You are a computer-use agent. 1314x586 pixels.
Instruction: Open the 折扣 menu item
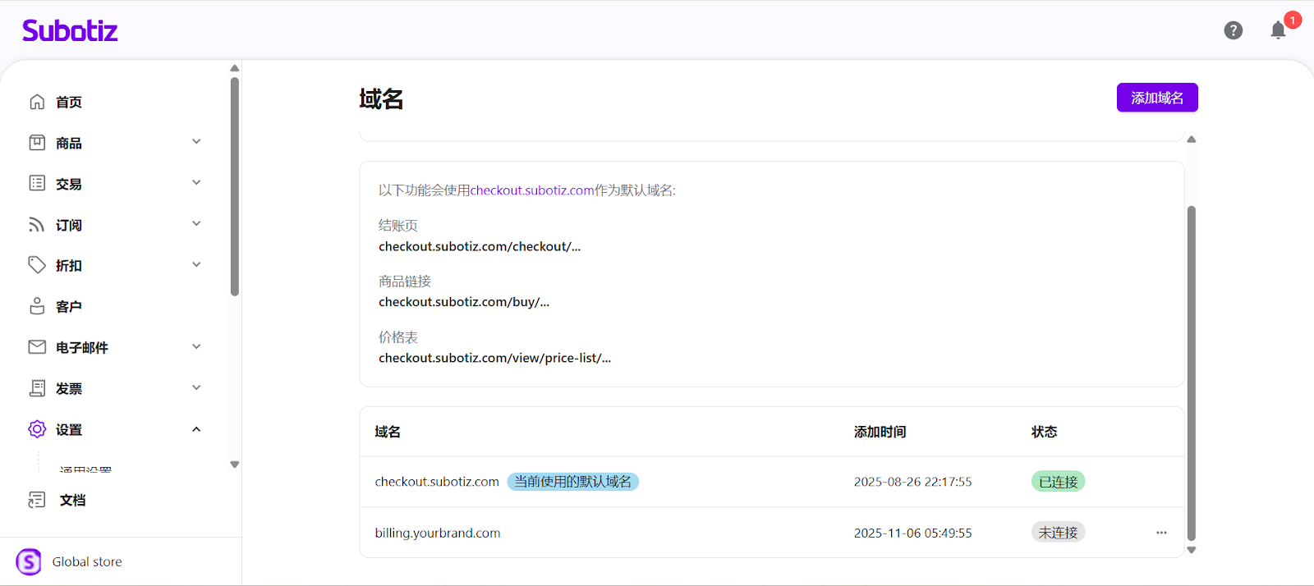(x=69, y=266)
